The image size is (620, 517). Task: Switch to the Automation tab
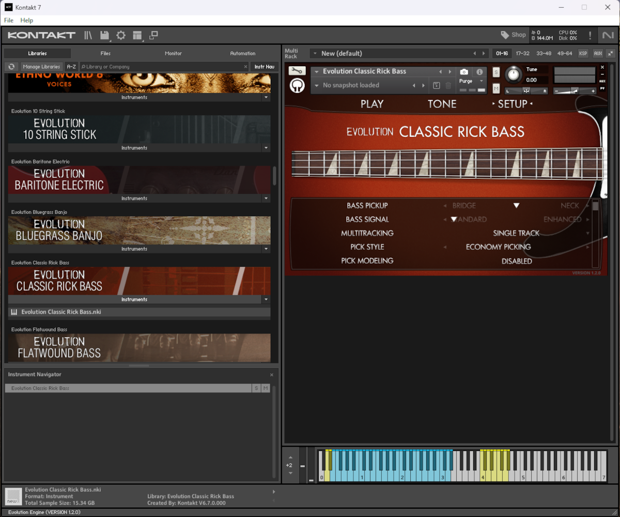(243, 53)
